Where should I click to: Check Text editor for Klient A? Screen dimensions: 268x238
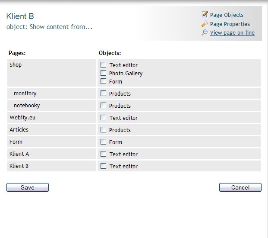103,154
